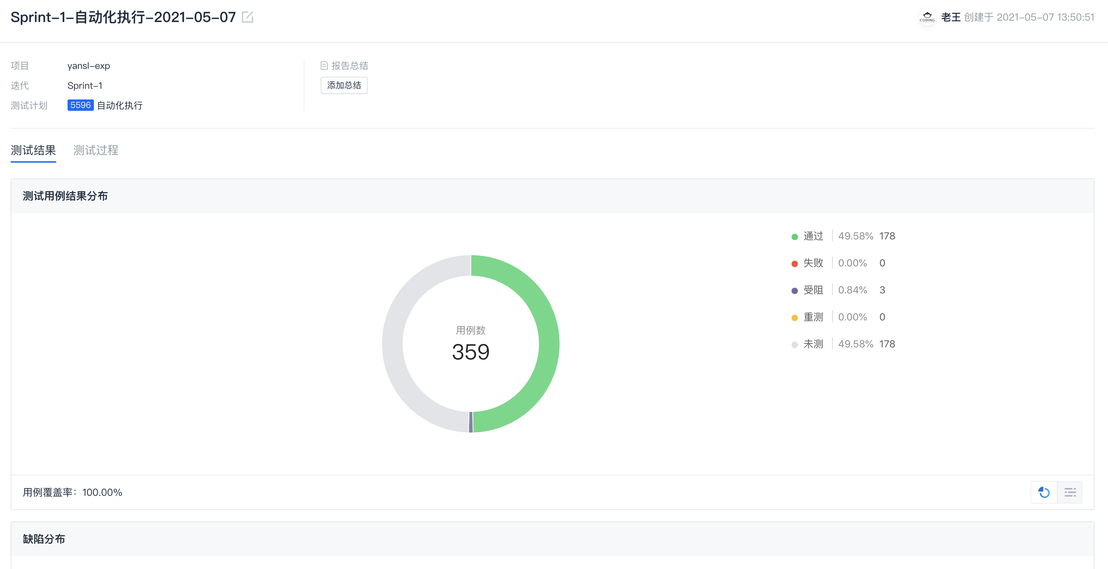
Task: Click the yellow 重测 legend dot
Action: (794, 318)
